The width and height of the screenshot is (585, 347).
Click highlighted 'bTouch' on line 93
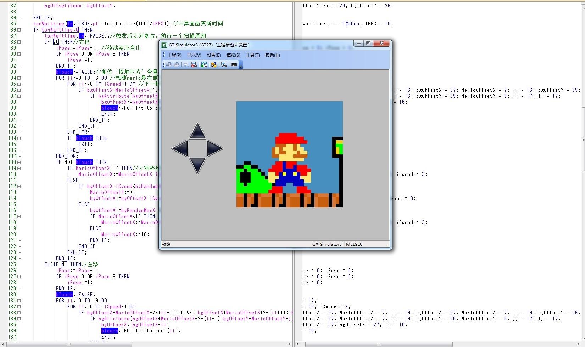(x=64, y=72)
